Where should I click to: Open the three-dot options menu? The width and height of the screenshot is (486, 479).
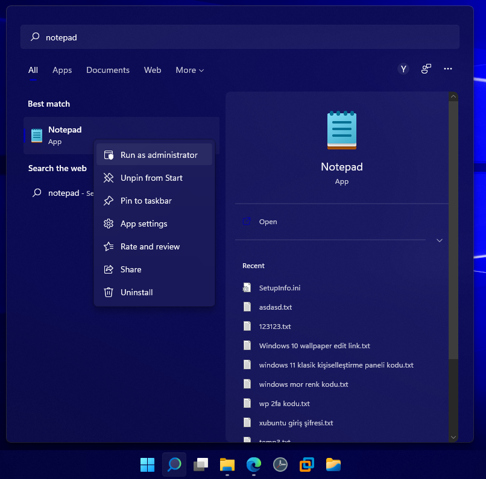[x=448, y=69]
